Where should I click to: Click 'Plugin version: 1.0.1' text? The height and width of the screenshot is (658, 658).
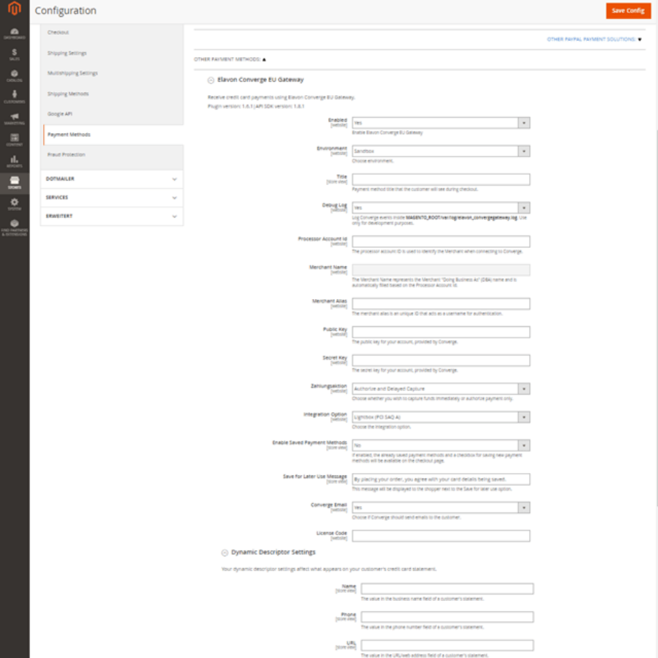coord(230,107)
